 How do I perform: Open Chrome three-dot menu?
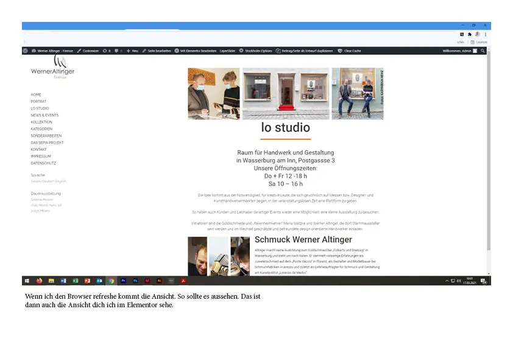[x=486, y=34]
